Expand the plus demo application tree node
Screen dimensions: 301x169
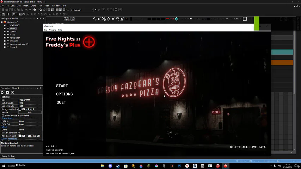click(x=2, y=22)
